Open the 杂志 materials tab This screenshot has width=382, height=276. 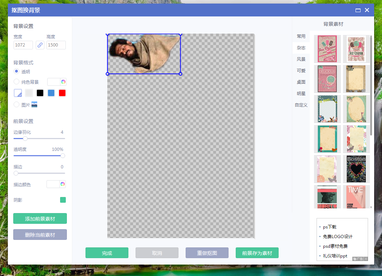pos(301,48)
